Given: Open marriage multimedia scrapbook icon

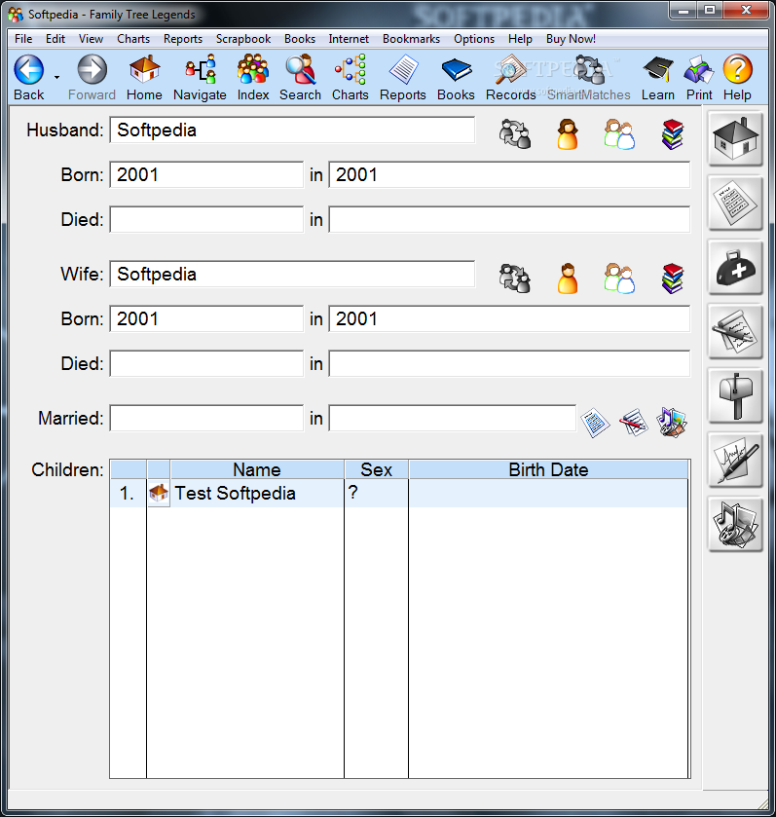Looking at the screenshot, I should coord(672,422).
